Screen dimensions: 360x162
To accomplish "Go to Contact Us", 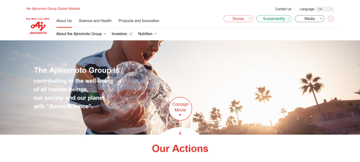I will pyautogui.click(x=283, y=9).
